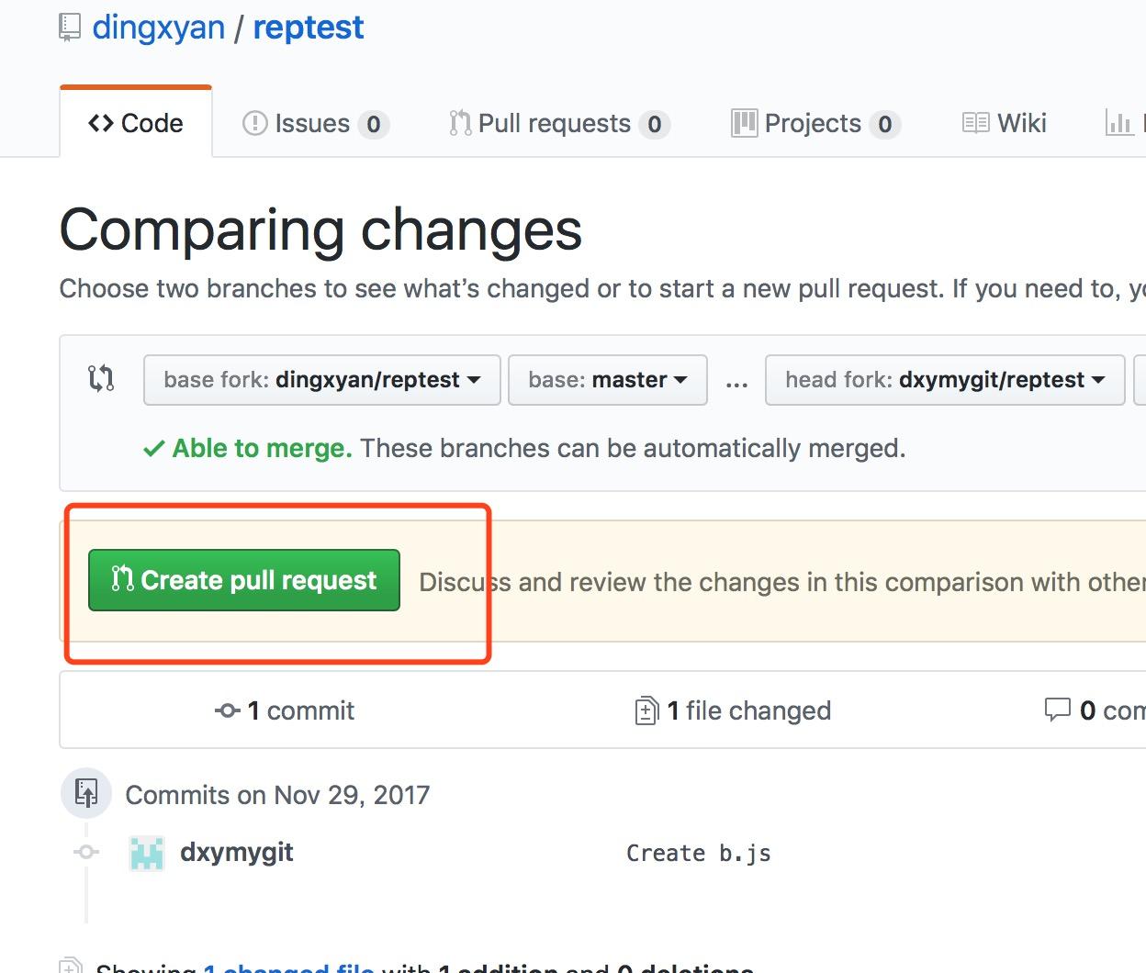Open the Projects tab
1146x973 pixels.
814,123
